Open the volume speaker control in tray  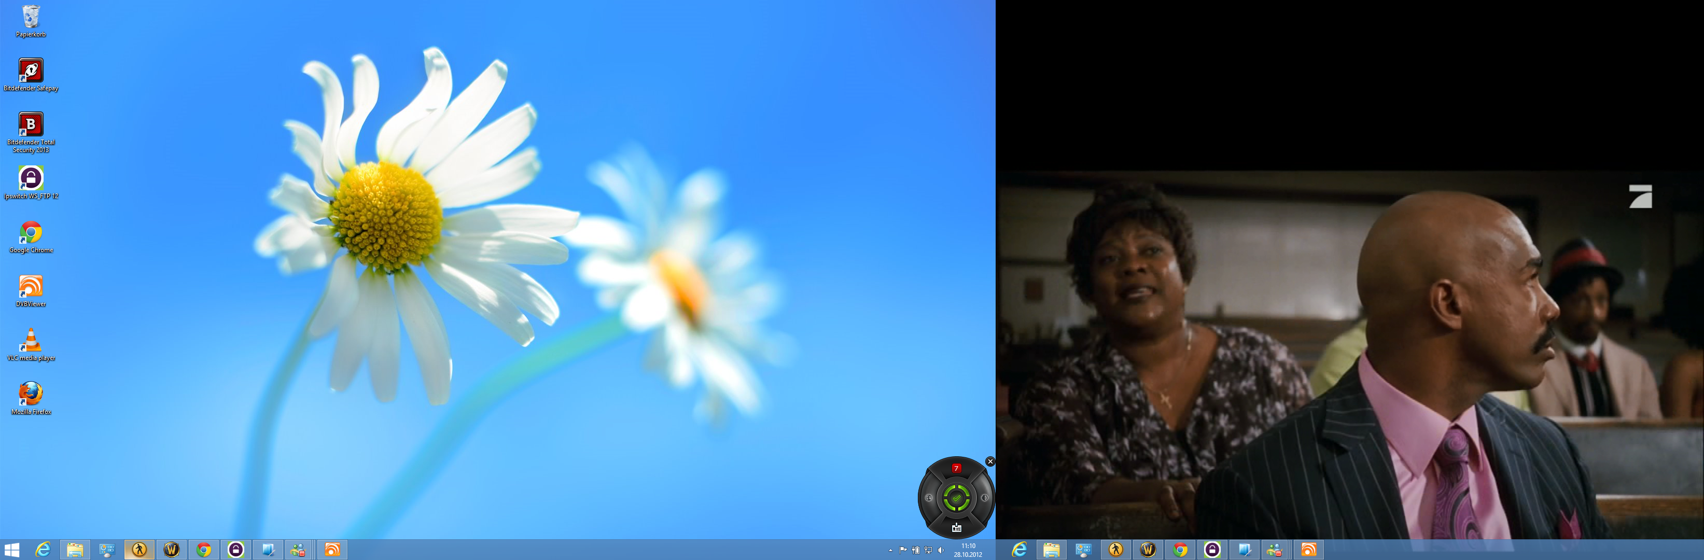941,550
